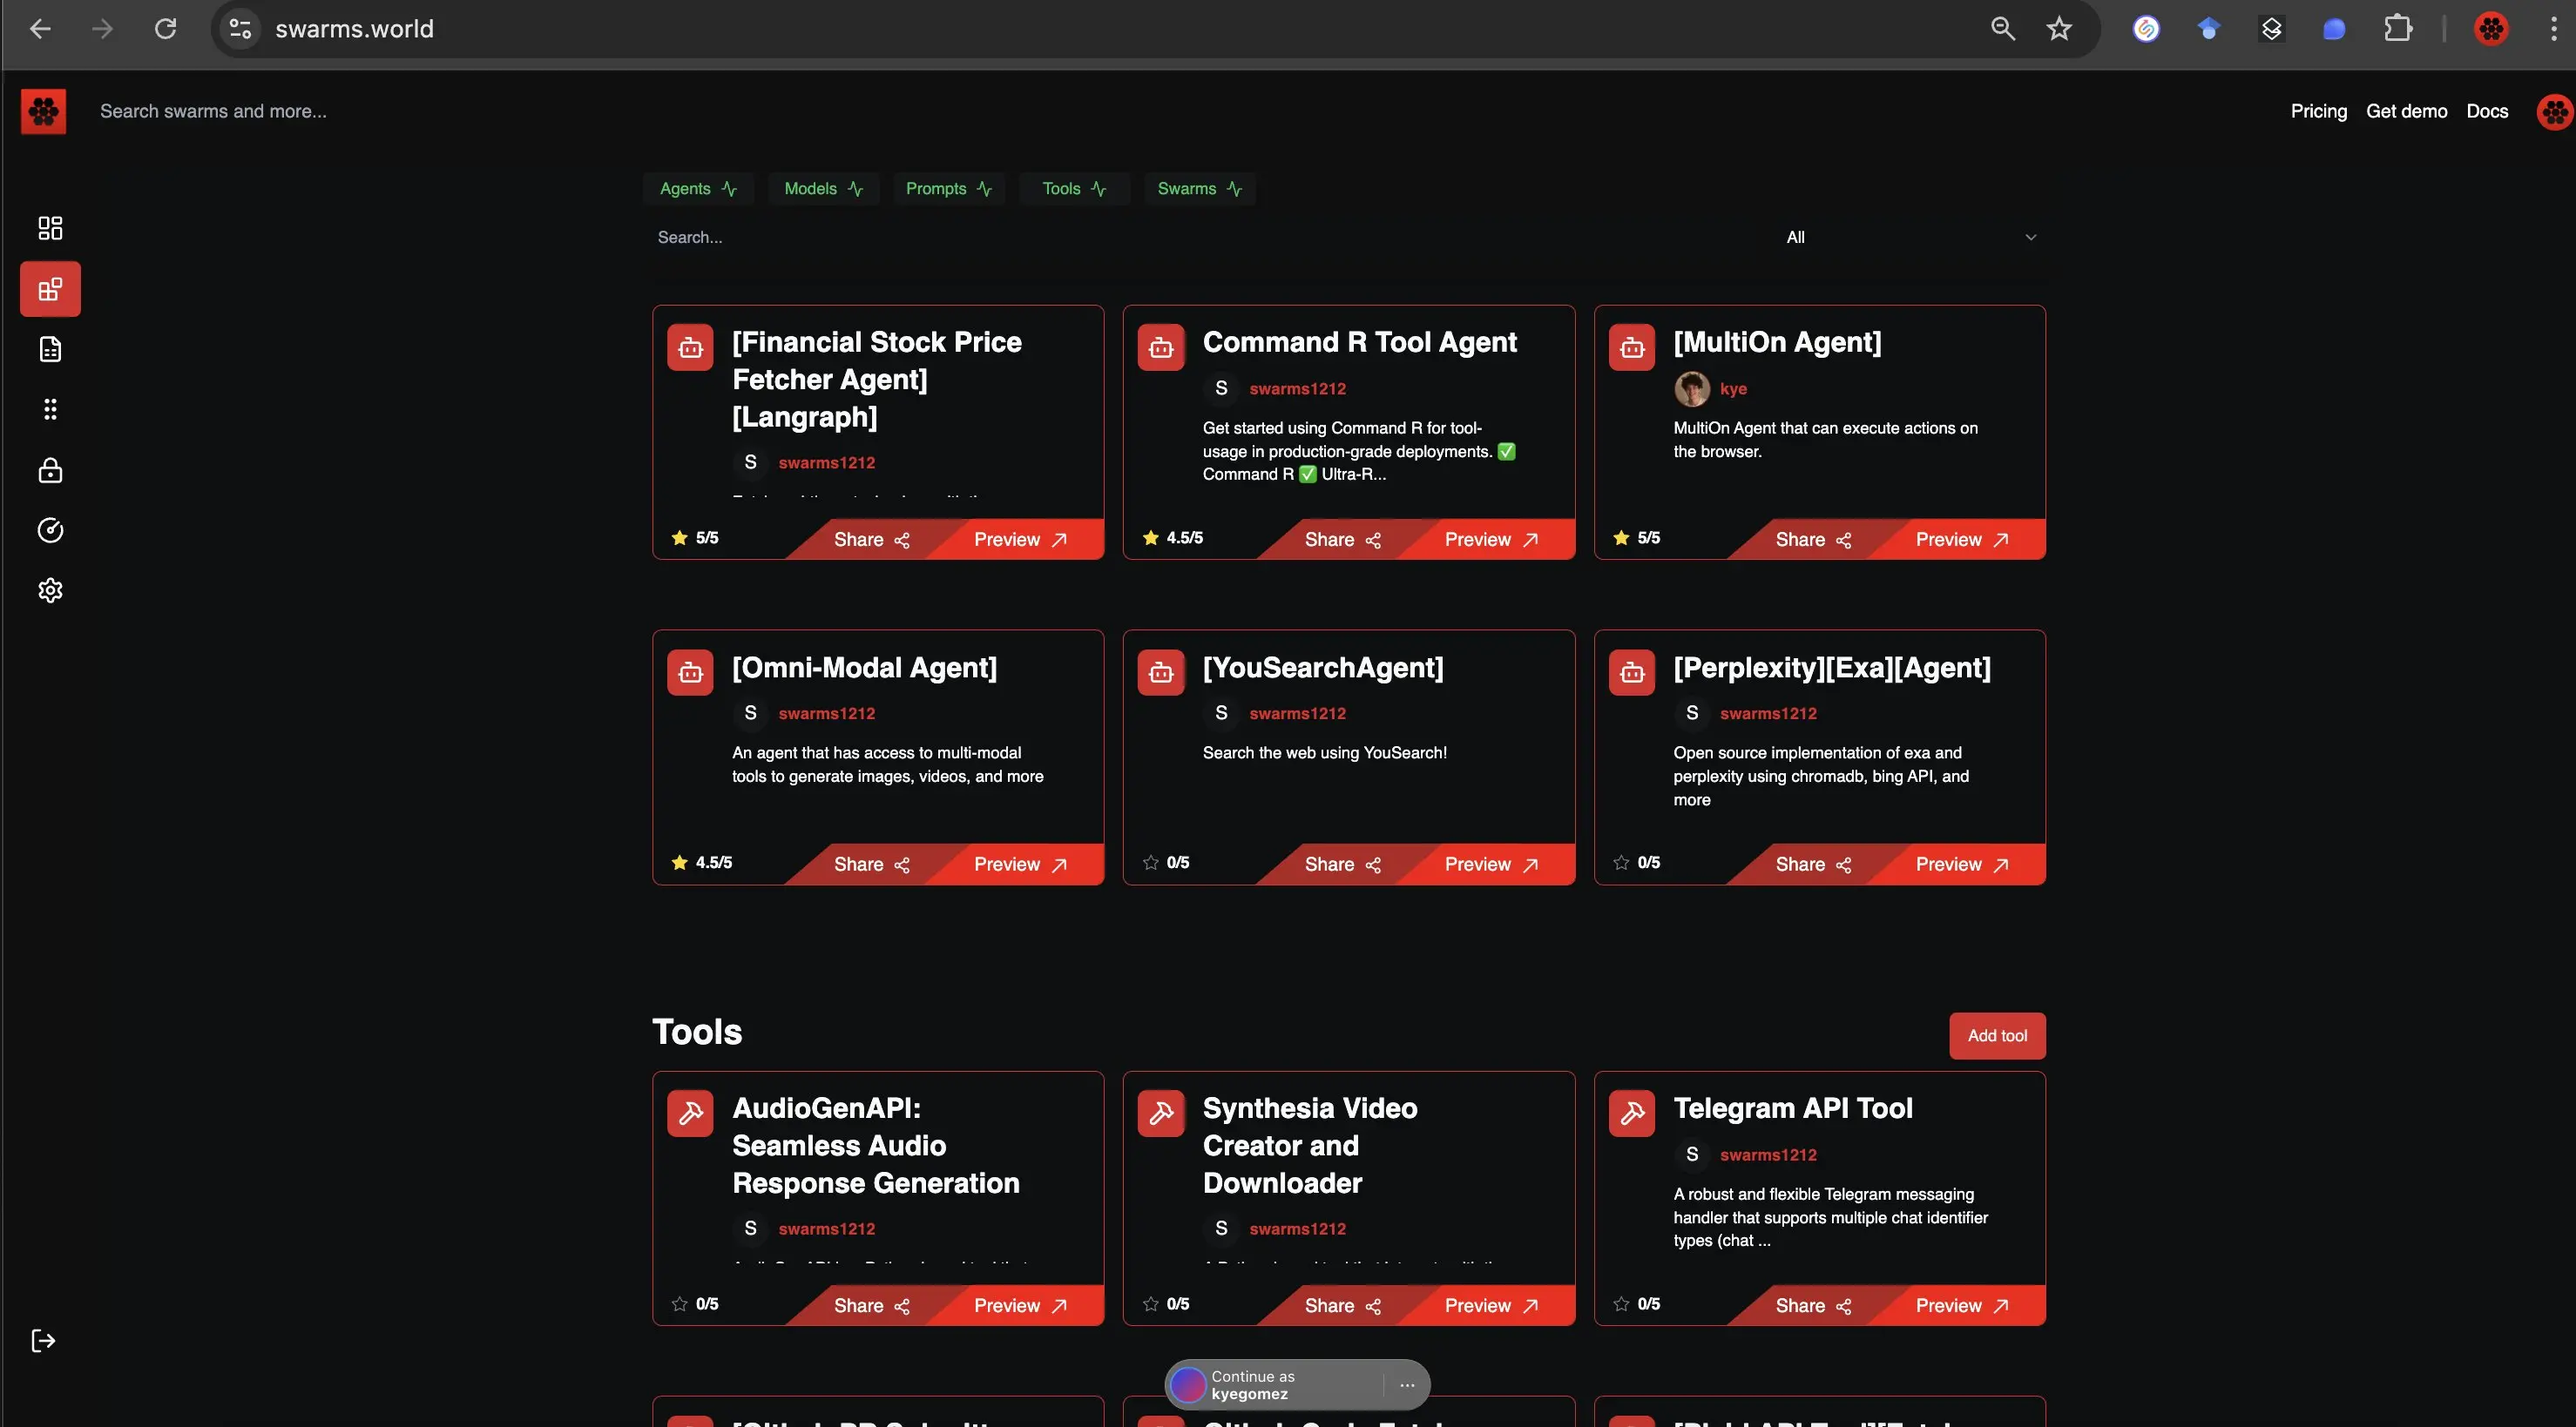Bookmark page with the star icon

[2059, 29]
